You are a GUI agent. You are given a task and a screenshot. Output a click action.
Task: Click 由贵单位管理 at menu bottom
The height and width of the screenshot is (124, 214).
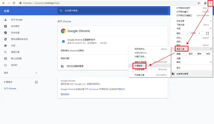[x=192, y=74]
